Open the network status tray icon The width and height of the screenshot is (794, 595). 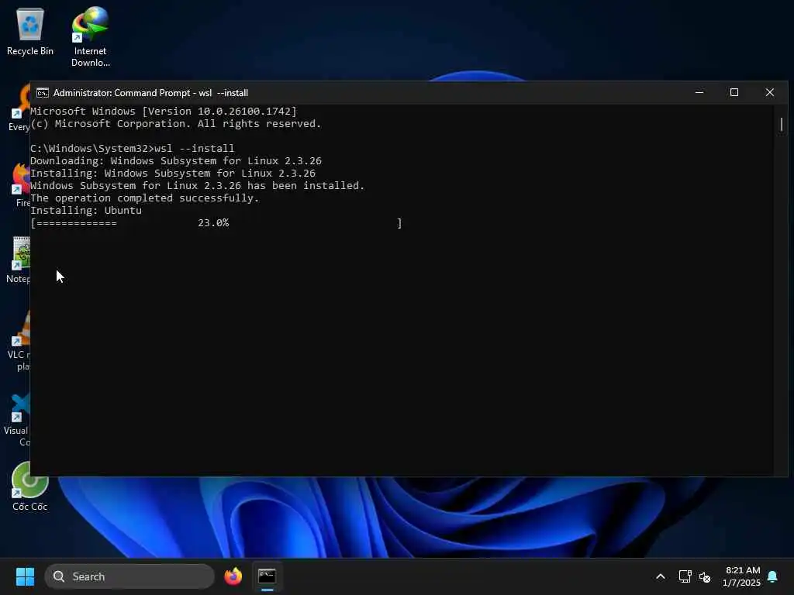pyautogui.click(x=685, y=576)
